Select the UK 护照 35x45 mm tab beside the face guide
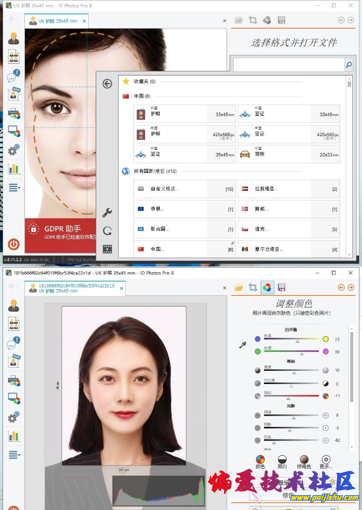362x510 pixels. [56, 21]
